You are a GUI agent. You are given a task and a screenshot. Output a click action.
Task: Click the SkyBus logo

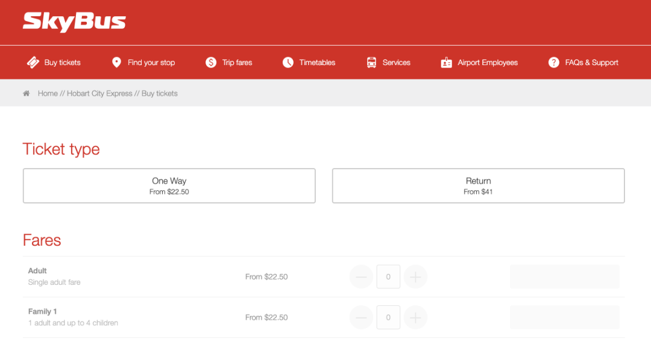pyautogui.click(x=74, y=22)
